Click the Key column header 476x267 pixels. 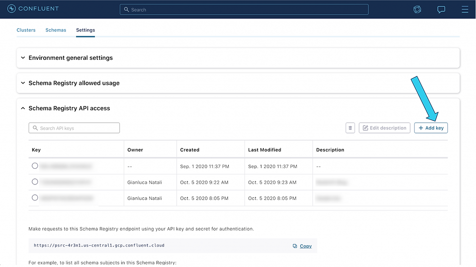tap(36, 150)
